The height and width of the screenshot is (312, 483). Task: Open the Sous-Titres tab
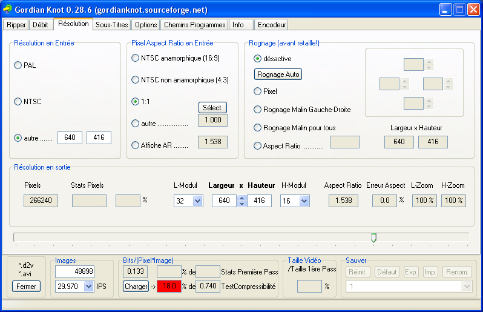tap(112, 25)
